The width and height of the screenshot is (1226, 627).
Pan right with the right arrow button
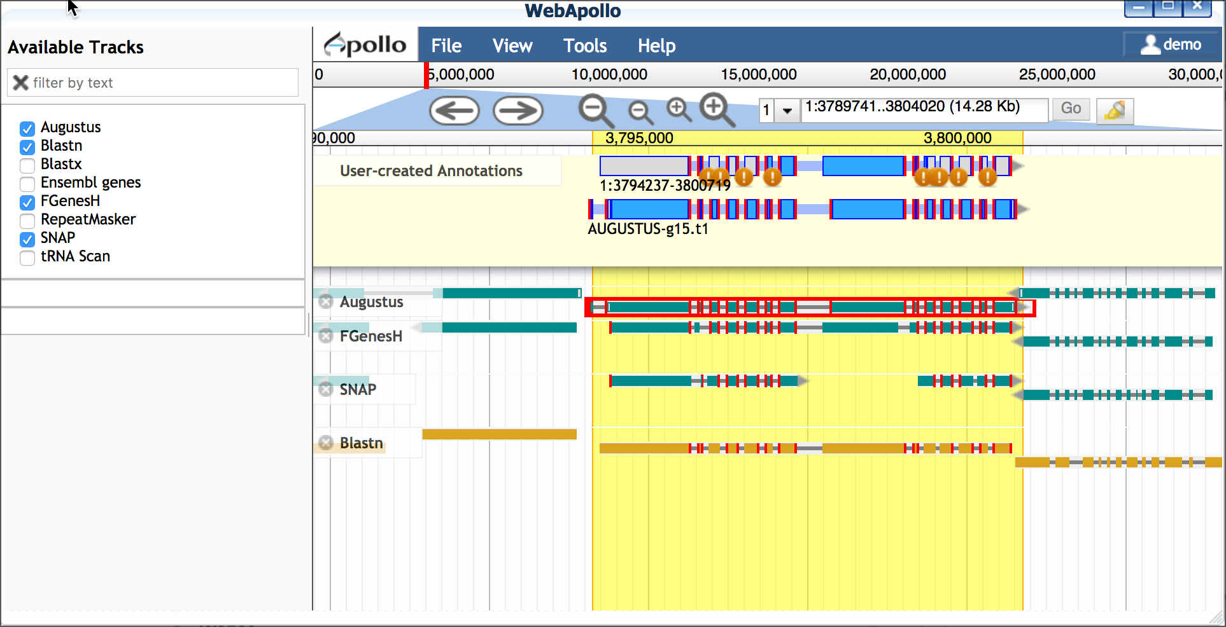point(518,111)
